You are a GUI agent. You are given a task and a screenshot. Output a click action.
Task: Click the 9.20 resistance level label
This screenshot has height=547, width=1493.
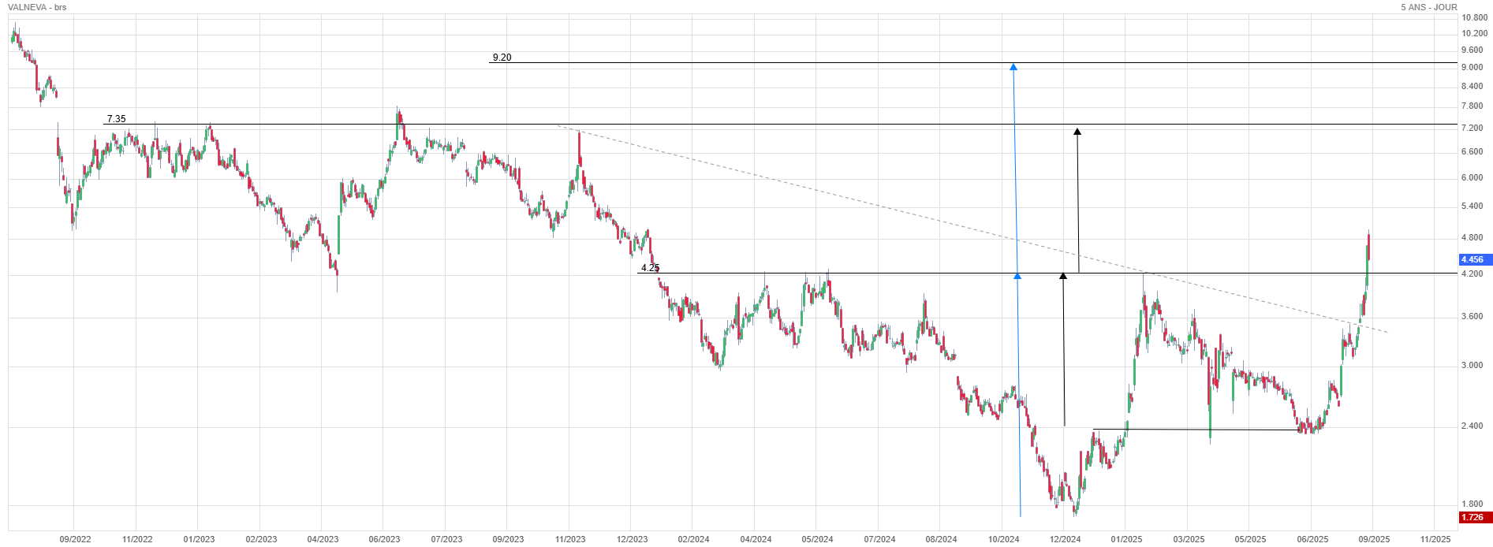502,58
